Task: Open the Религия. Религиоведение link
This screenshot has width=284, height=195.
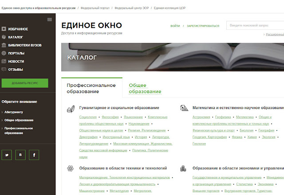Action: pyautogui.click(x=147, y=130)
